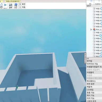
Task: Click the cube icon beside 부품 17
Action: 94,15
